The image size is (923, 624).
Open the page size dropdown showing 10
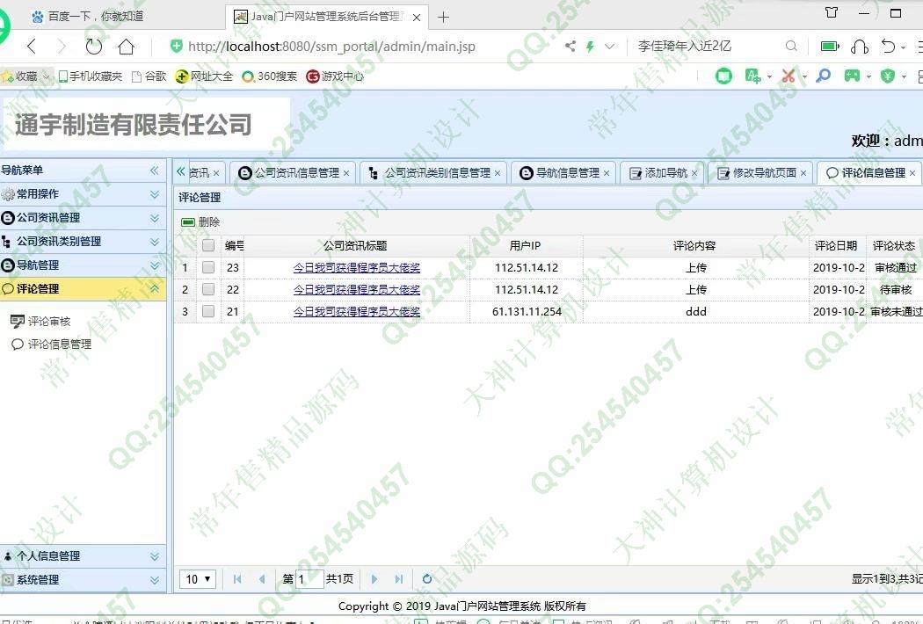[199, 579]
